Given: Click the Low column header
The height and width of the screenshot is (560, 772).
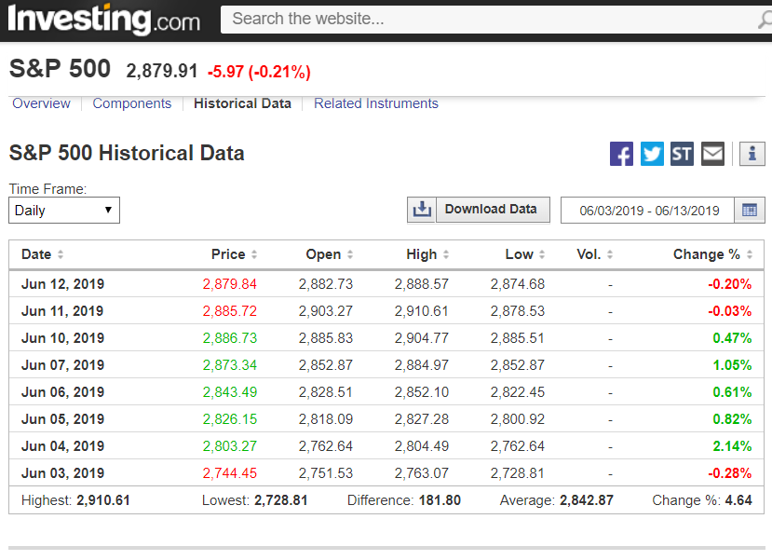Looking at the screenshot, I should point(520,254).
